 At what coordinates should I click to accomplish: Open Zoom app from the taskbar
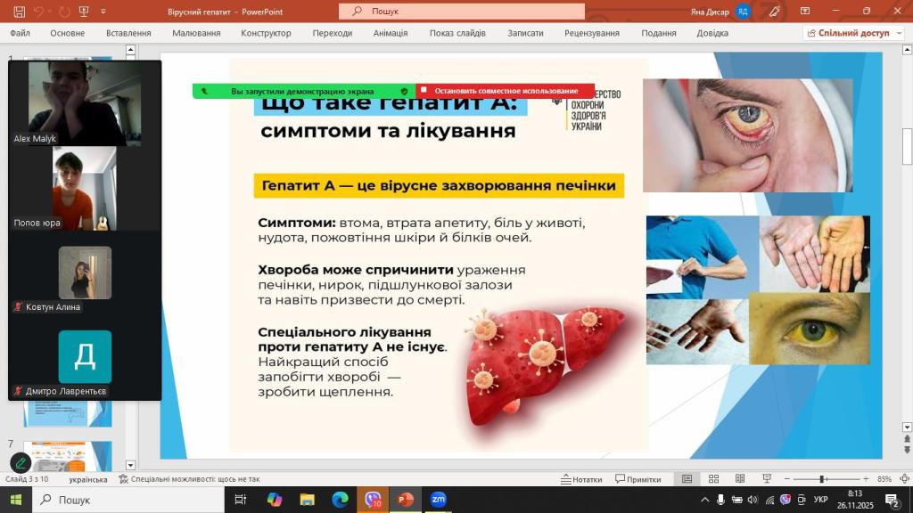tap(438, 500)
